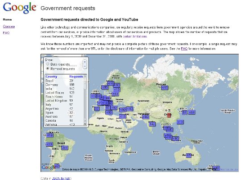Click the <10 marker on Israel

[x=123, y=116]
